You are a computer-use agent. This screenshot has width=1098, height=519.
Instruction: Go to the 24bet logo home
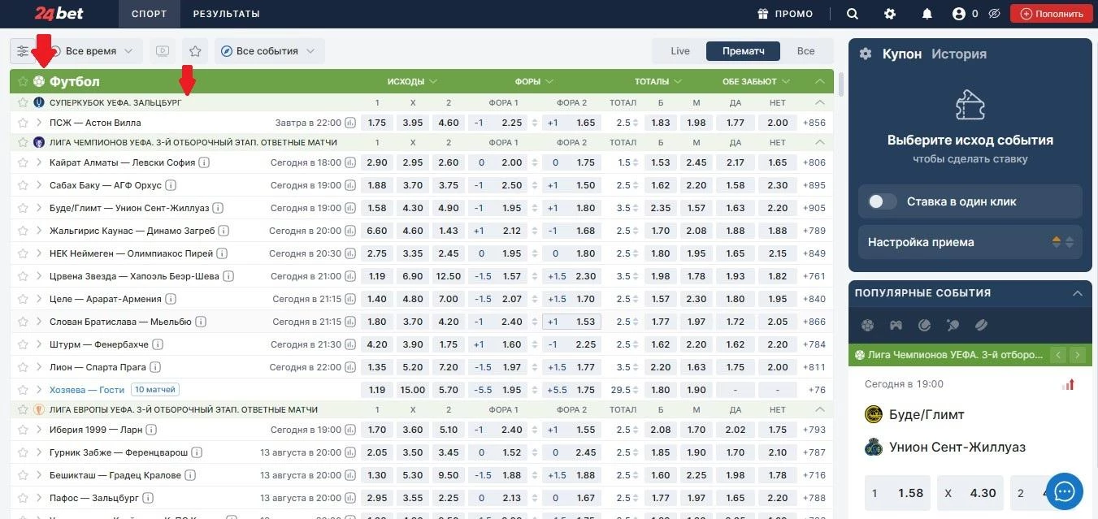(59, 14)
